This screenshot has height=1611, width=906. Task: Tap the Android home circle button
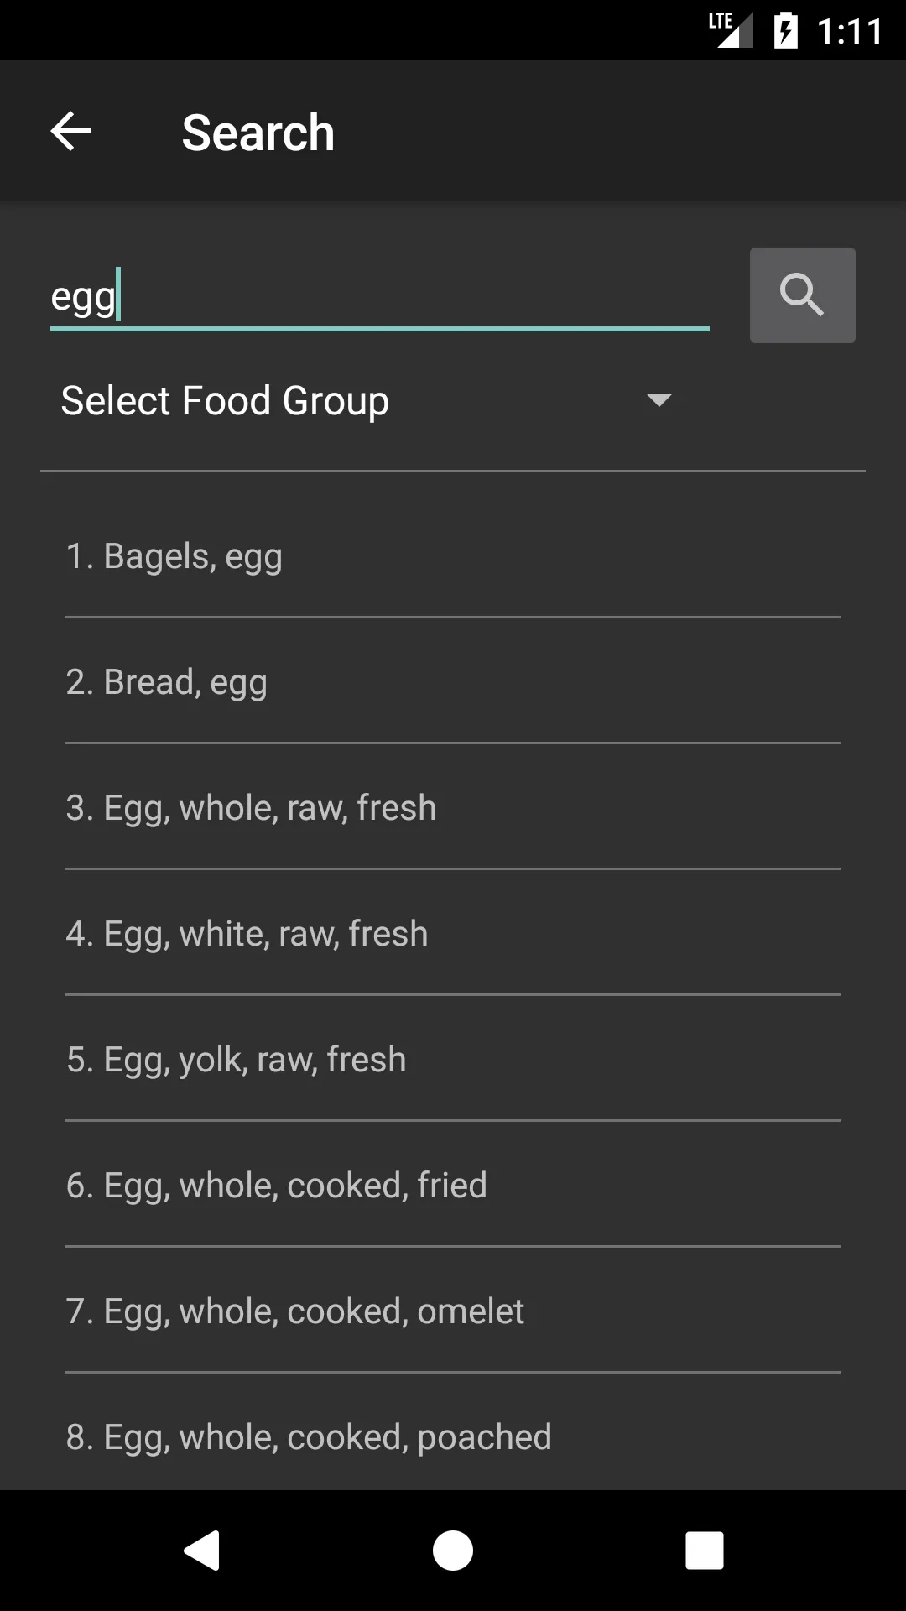(453, 1550)
